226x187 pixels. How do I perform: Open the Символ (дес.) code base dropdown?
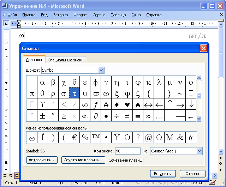(x=199, y=151)
